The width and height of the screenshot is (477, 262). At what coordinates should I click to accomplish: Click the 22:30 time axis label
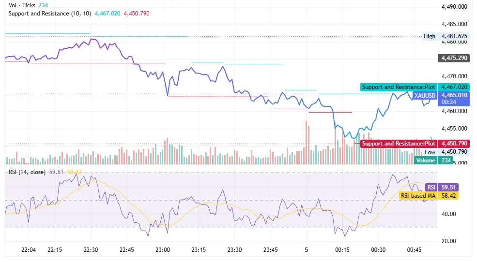91,250
